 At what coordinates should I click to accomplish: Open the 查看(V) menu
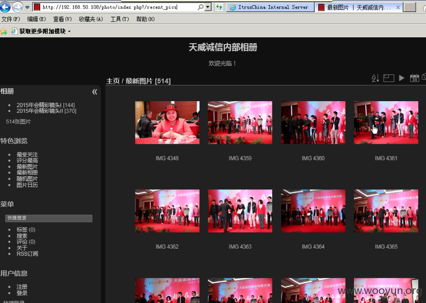click(x=62, y=19)
